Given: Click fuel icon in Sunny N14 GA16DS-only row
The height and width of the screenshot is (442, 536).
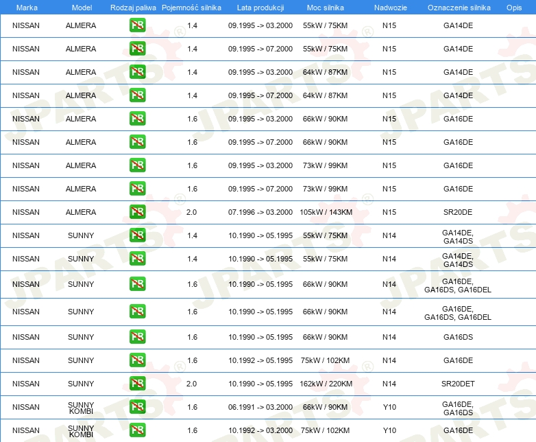Looking at the screenshot, I should point(137,336).
